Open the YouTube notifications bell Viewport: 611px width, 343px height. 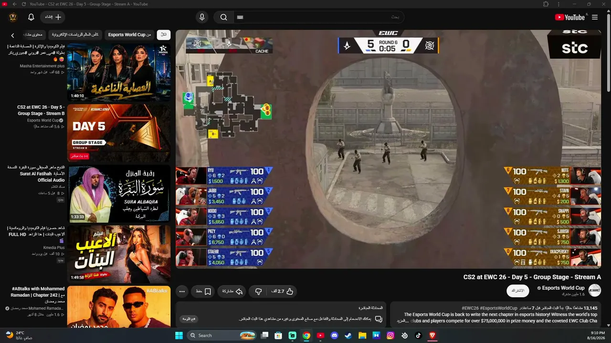31,17
